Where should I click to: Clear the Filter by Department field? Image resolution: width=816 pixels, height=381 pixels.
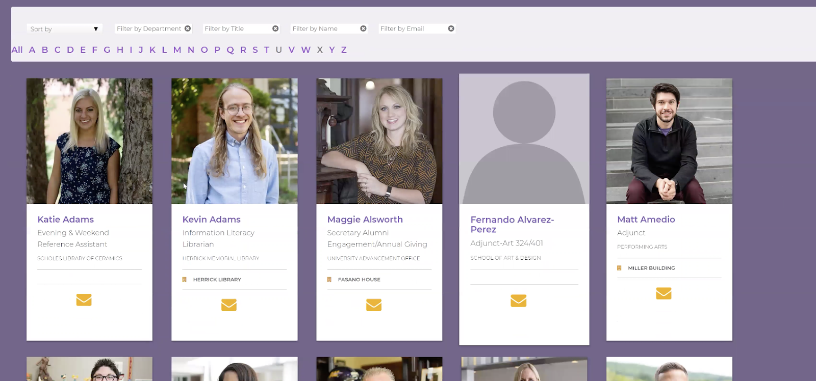point(188,29)
